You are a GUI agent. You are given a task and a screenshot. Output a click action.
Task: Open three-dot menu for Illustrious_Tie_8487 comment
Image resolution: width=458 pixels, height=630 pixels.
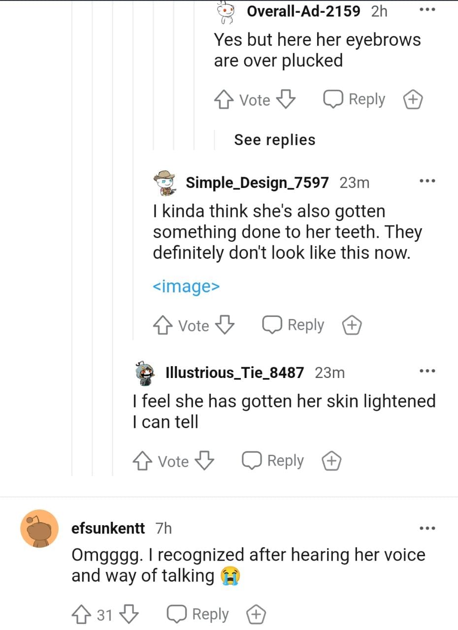point(427,371)
